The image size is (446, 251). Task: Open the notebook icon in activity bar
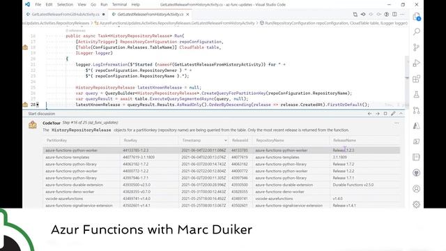[417, 157]
